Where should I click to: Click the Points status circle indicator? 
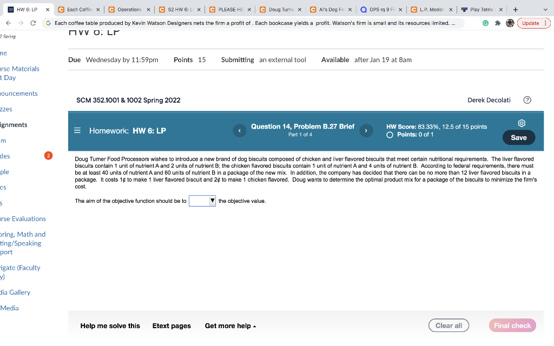(x=390, y=135)
